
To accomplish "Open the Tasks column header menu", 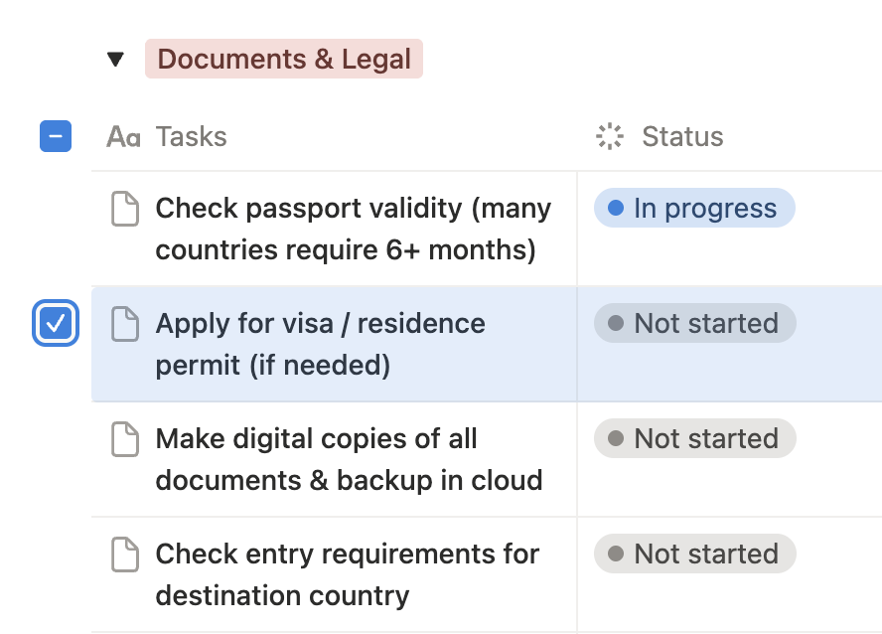I will [192, 137].
